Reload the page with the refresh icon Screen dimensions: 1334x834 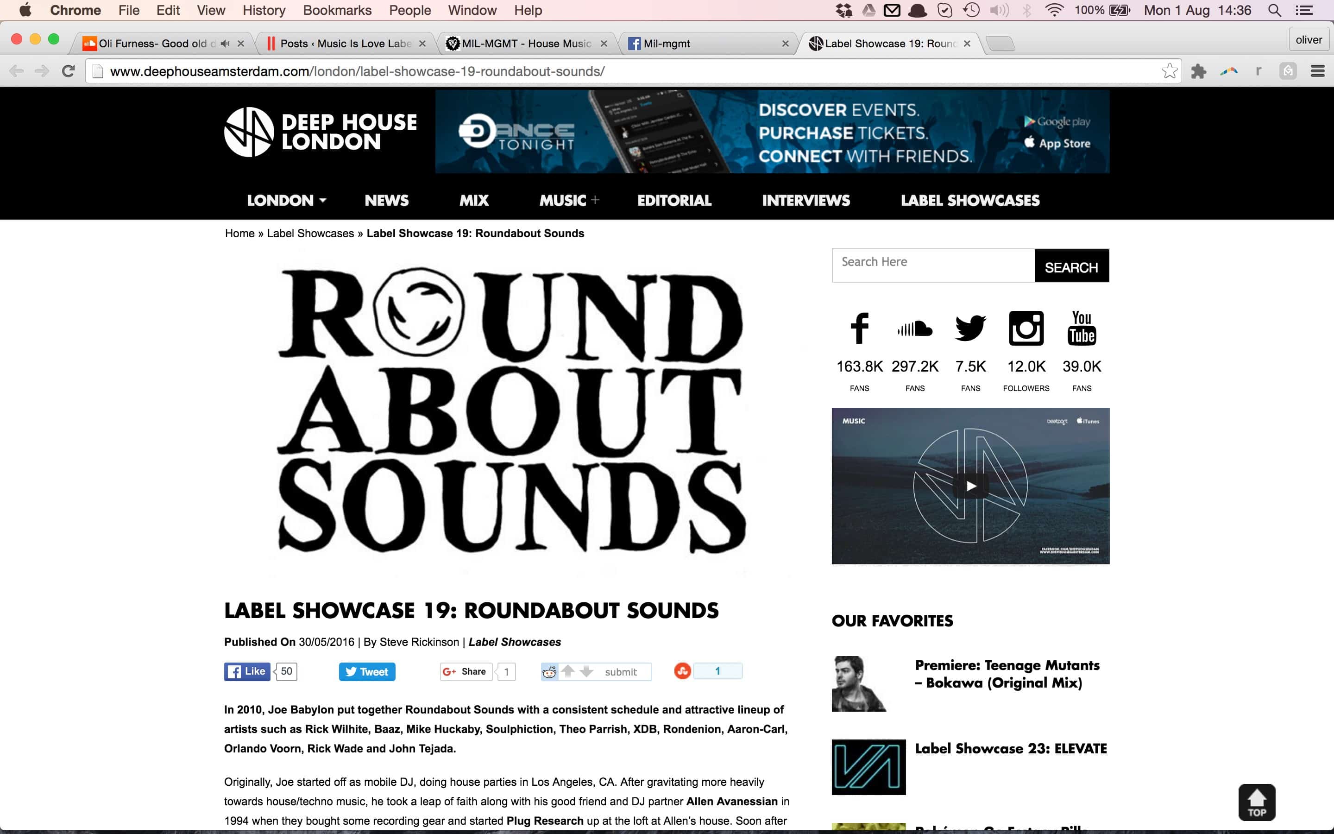[x=69, y=71]
